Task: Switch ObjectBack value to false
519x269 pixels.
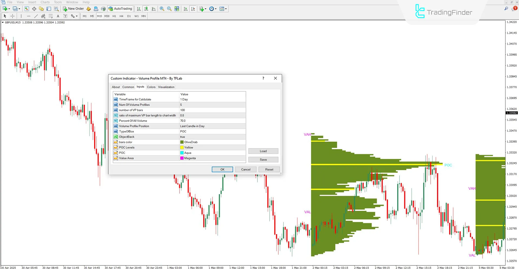Action: pyautogui.click(x=212, y=137)
